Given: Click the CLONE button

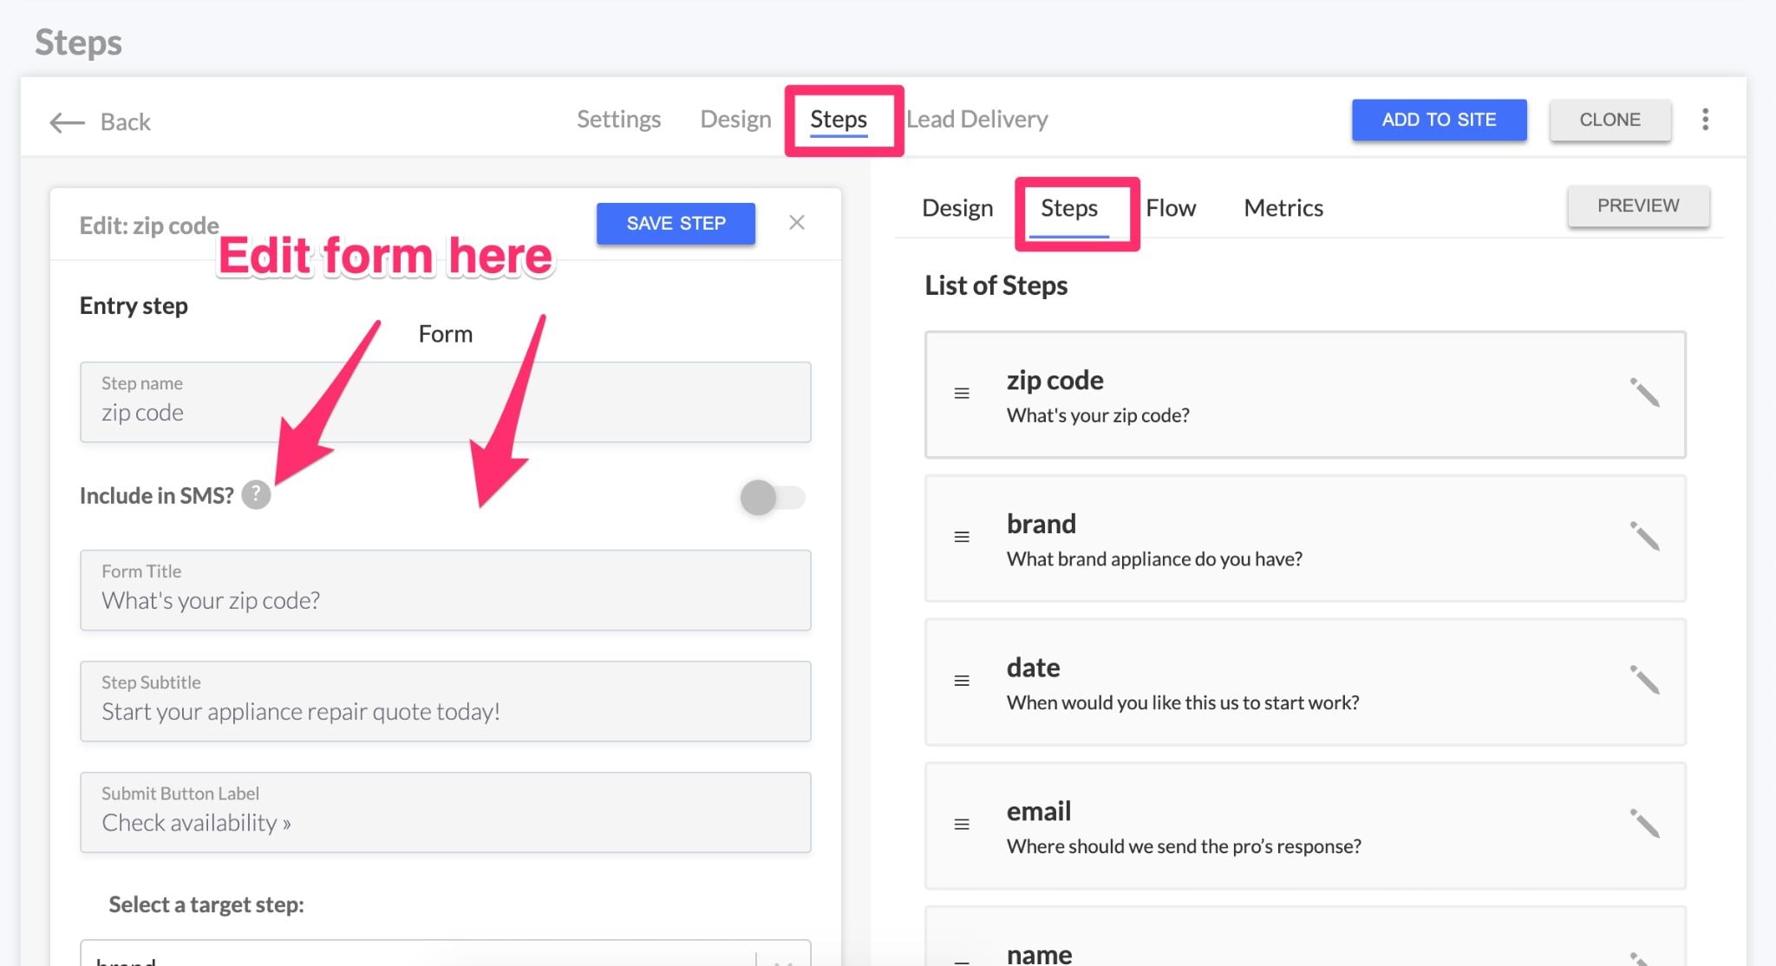Looking at the screenshot, I should (1609, 120).
